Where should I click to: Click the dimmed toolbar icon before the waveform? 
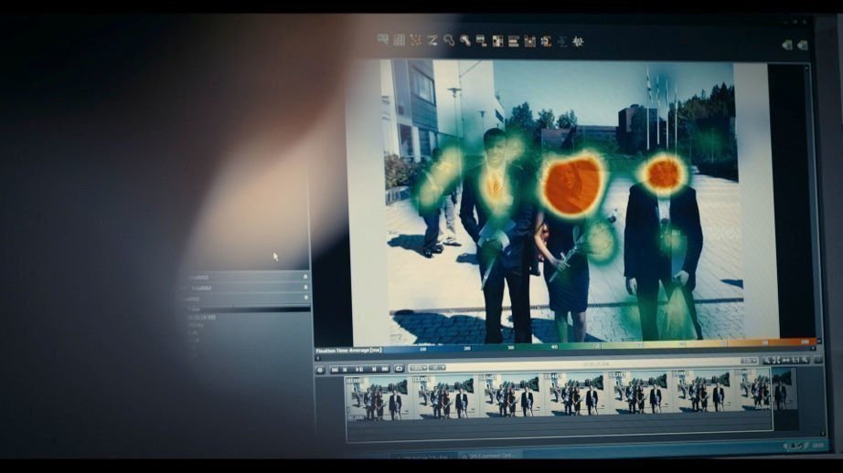coord(562,41)
